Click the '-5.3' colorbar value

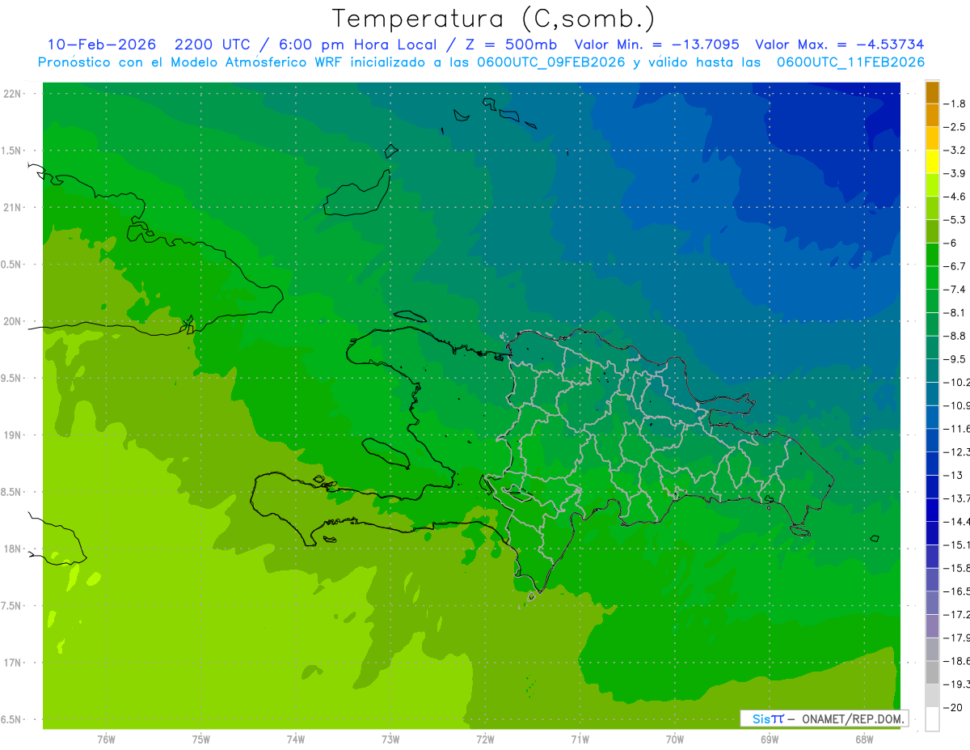(x=955, y=219)
